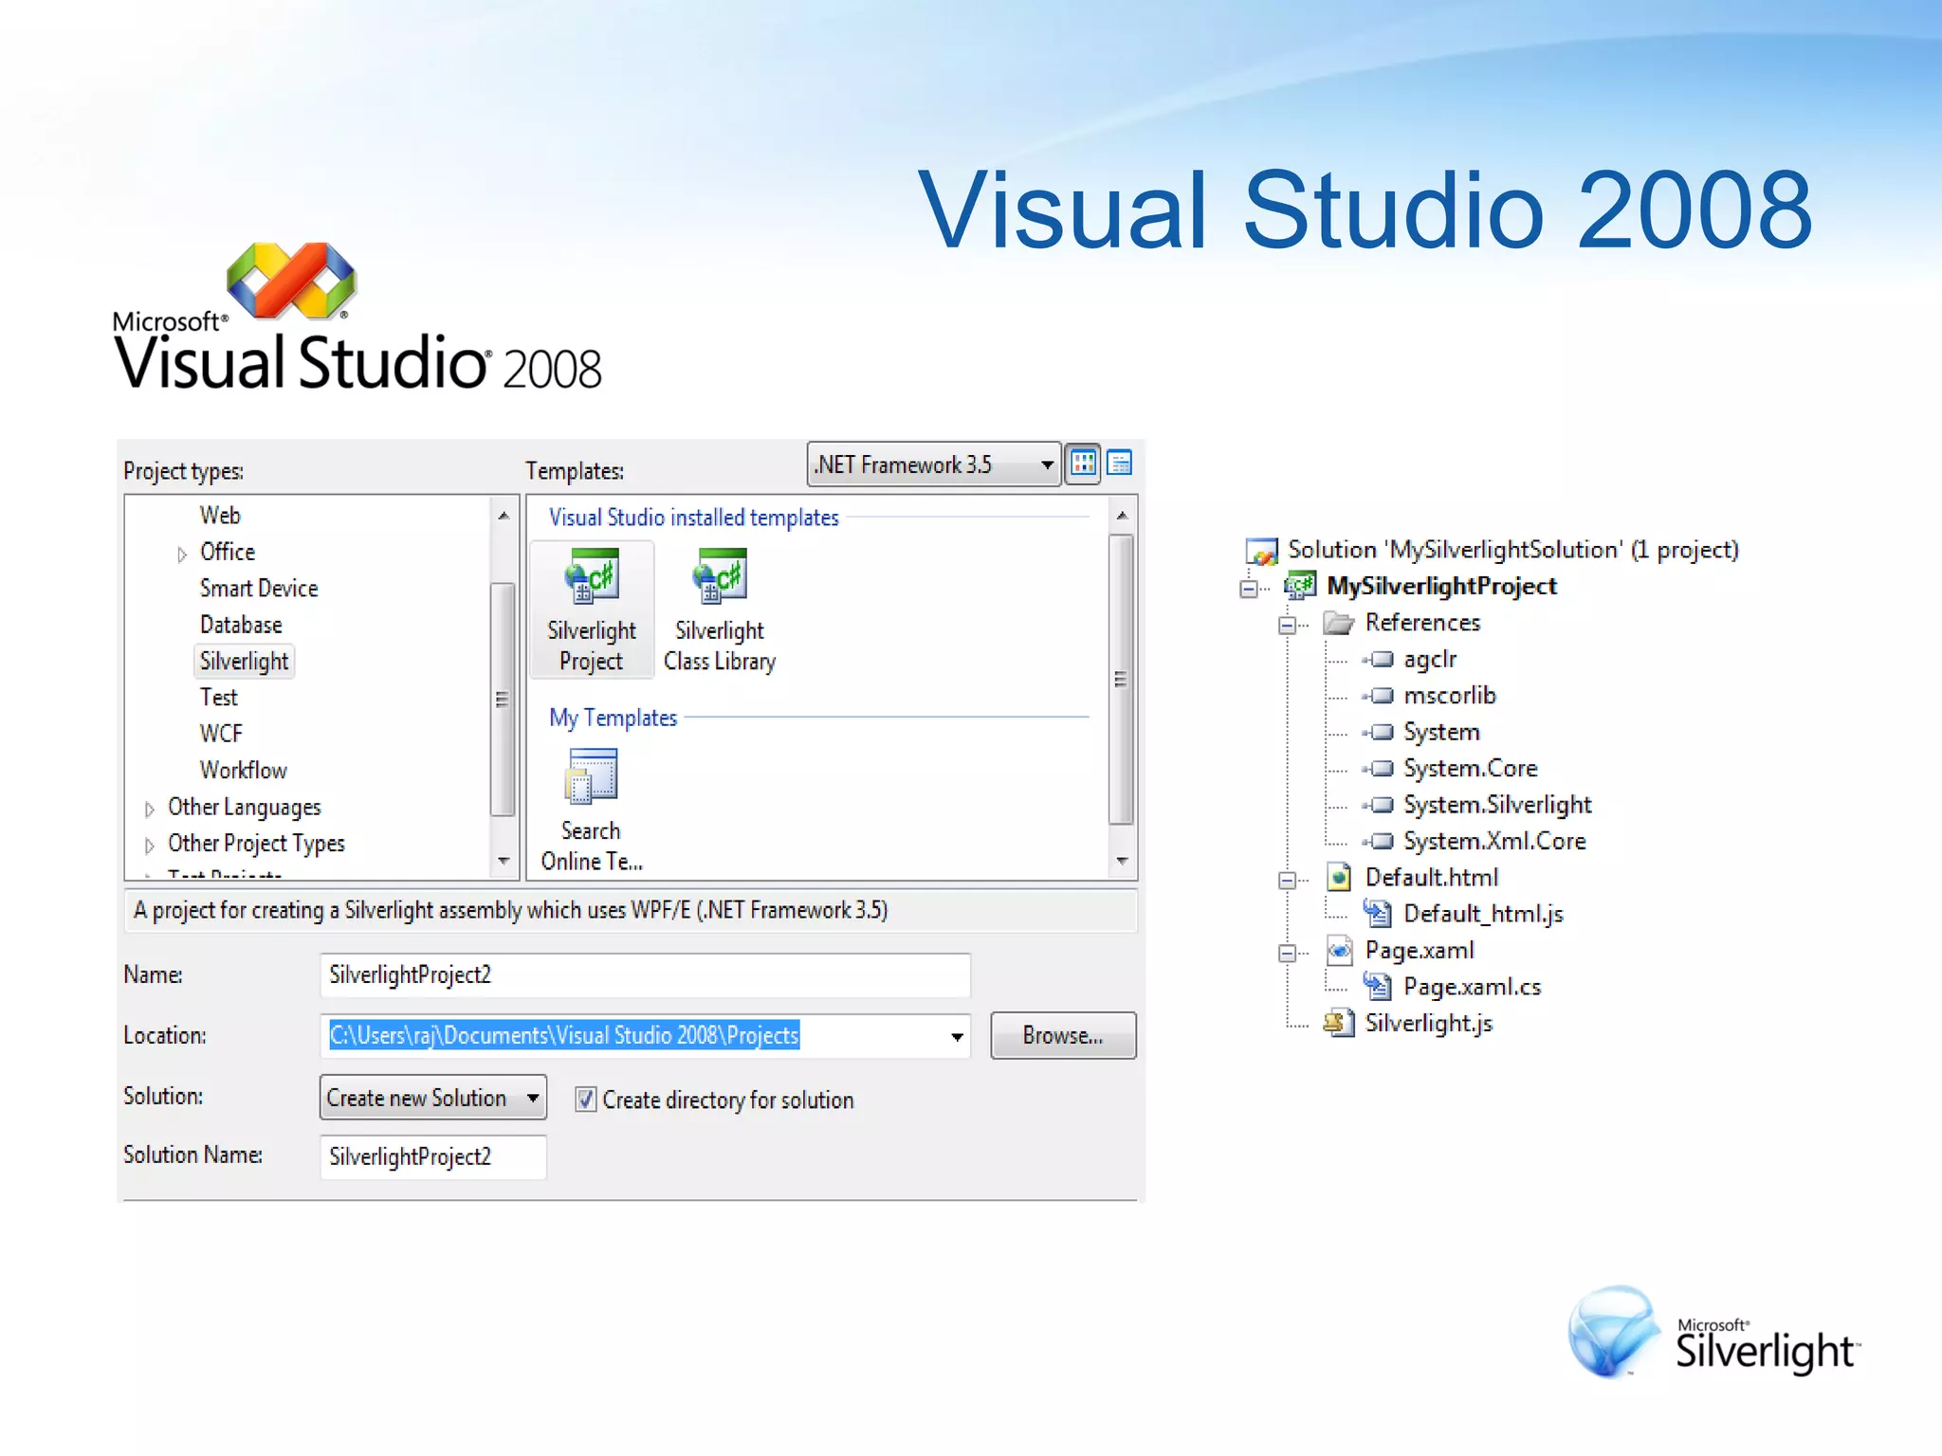Click the Default.html file icon
This screenshot has width=1942, height=1456.
1339,878
